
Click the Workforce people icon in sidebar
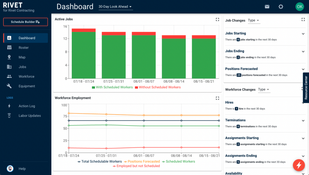coord(9,76)
